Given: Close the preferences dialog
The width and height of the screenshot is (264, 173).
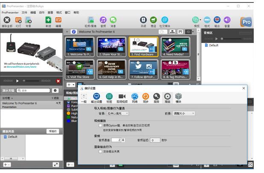Looking at the screenshot, I should [x=243, y=88].
